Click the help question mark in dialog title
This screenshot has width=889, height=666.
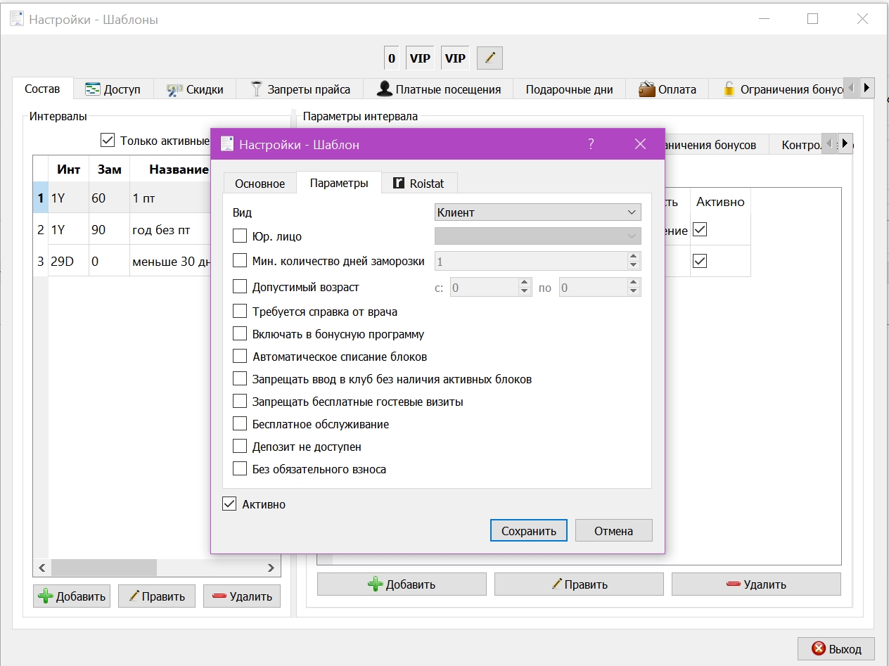[591, 144]
